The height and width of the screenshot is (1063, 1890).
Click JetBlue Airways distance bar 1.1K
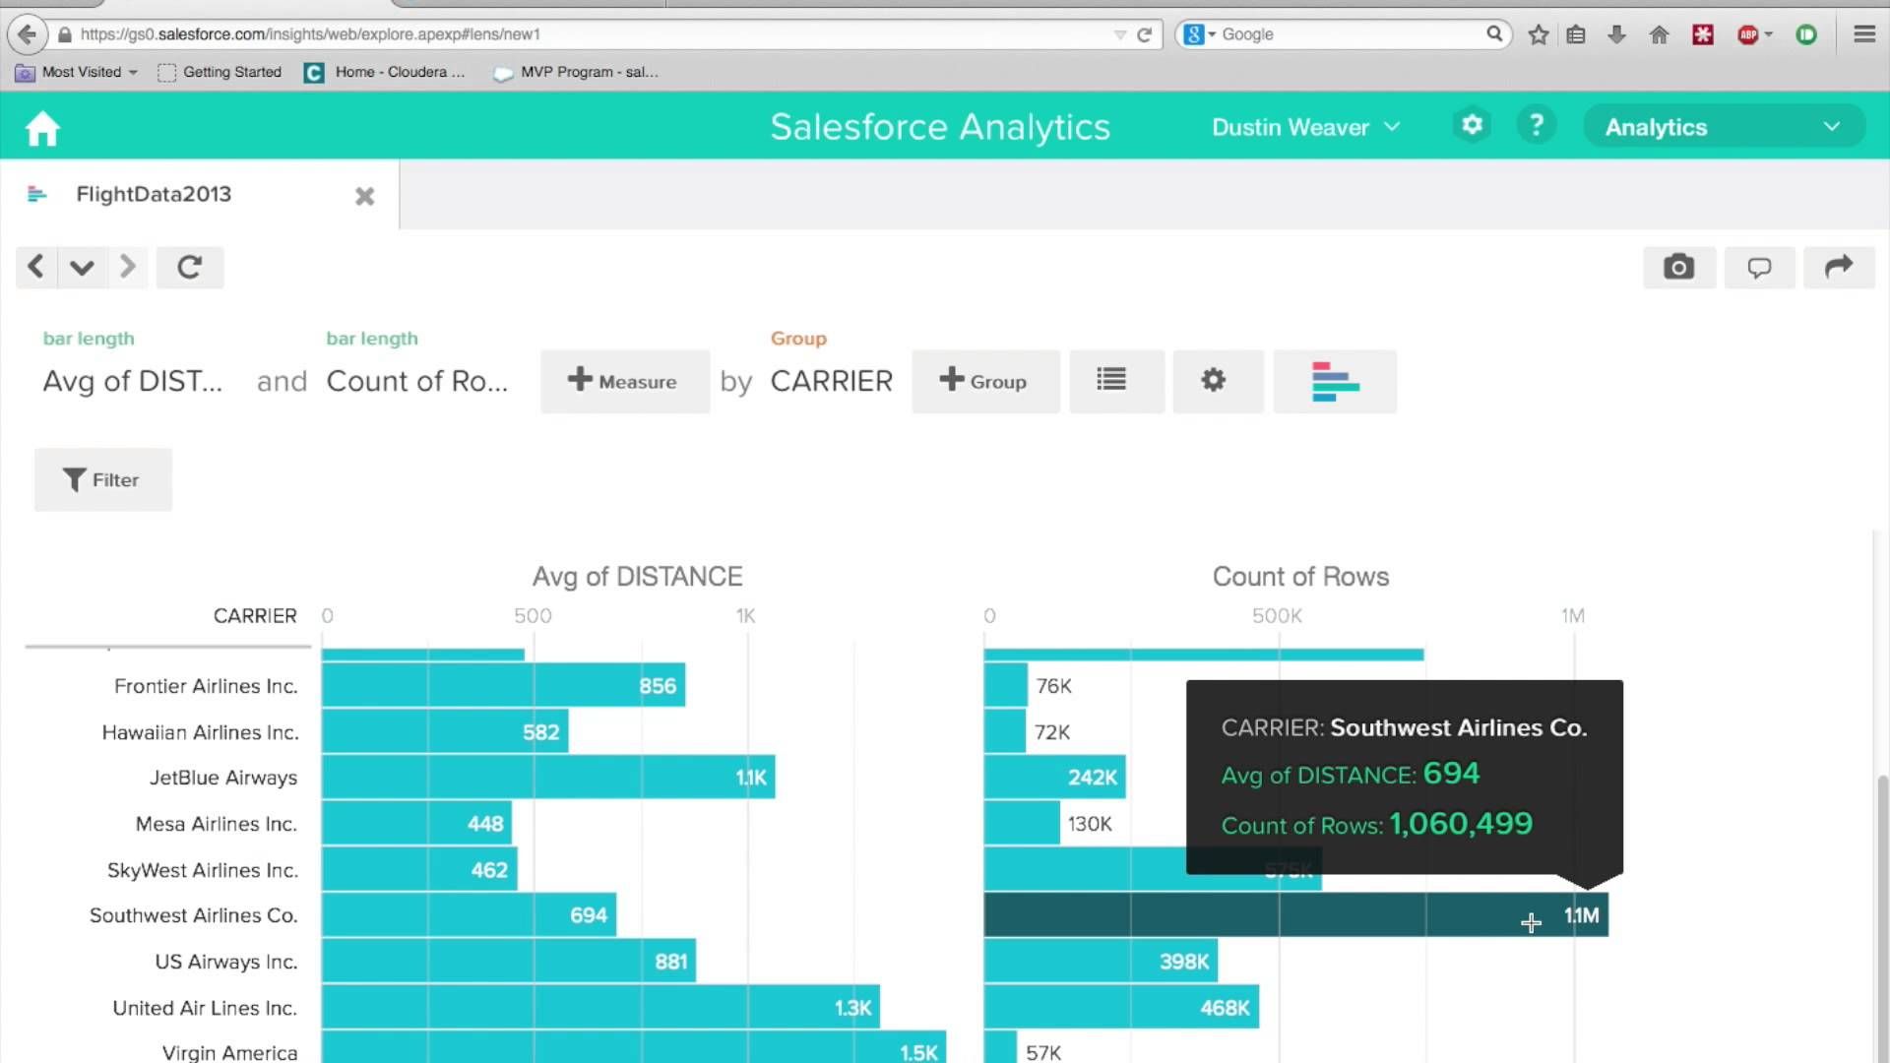pos(548,778)
